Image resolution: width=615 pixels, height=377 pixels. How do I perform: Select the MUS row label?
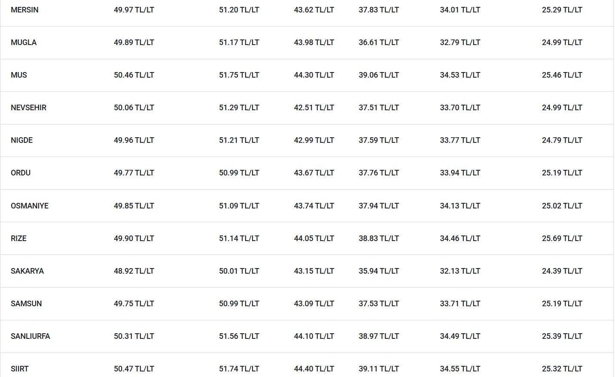(x=19, y=75)
